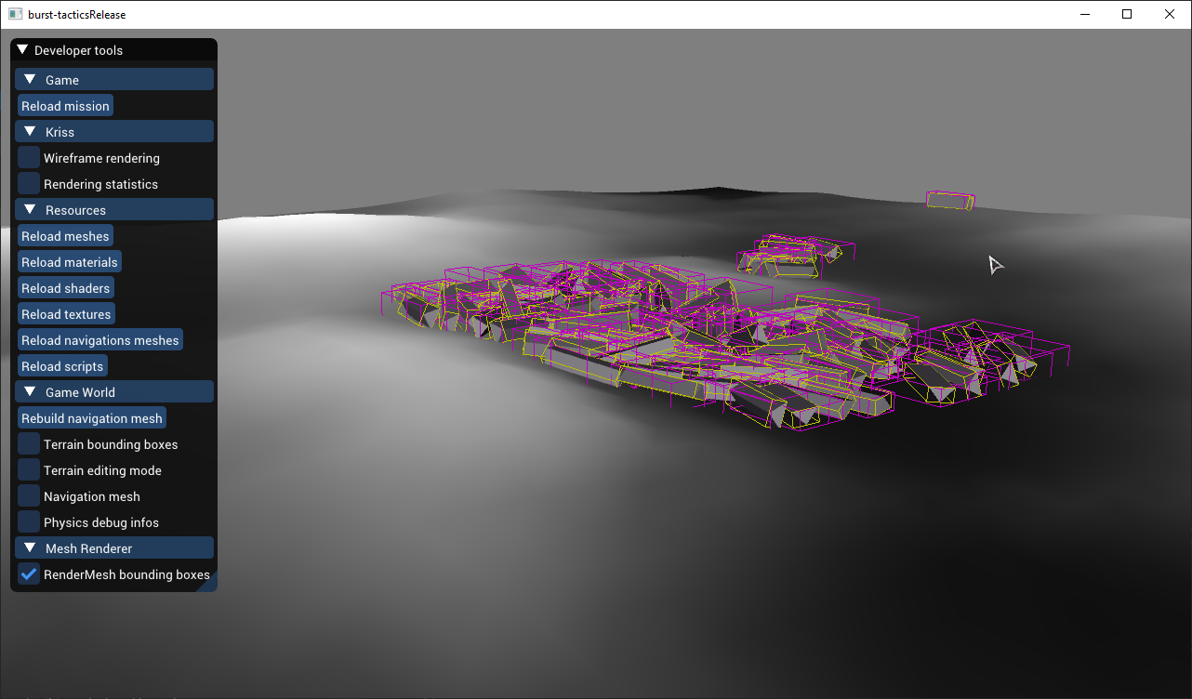Collapse the Resources section

(x=30, y=210)
